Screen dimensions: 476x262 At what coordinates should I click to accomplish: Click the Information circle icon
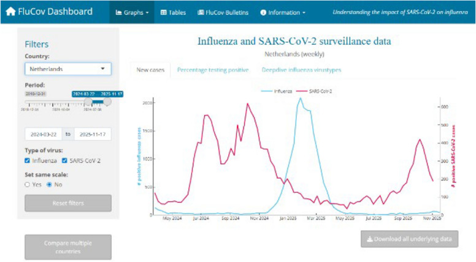(x=263, y=13)
